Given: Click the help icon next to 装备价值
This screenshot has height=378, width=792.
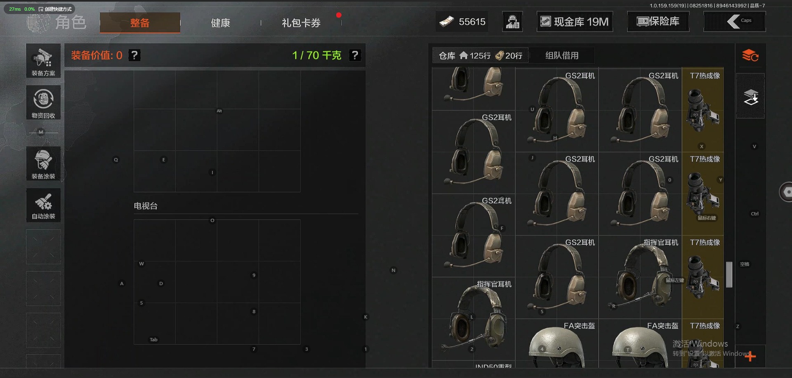Looking at the screenshot, I should tap(134, 55).
